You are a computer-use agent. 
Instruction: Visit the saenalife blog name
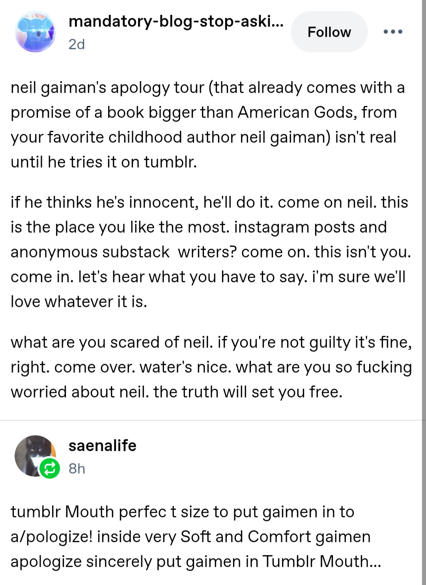tap(102, 445)
